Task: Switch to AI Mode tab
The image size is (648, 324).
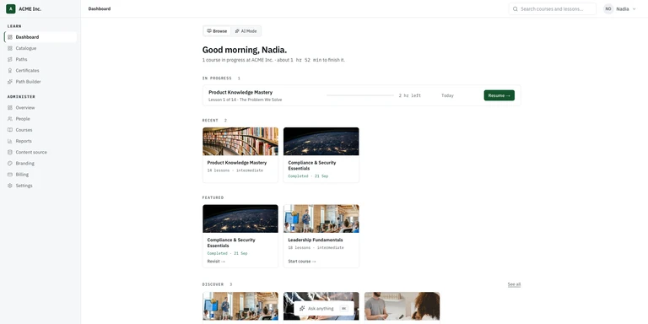Action: [x=246, y=31]
